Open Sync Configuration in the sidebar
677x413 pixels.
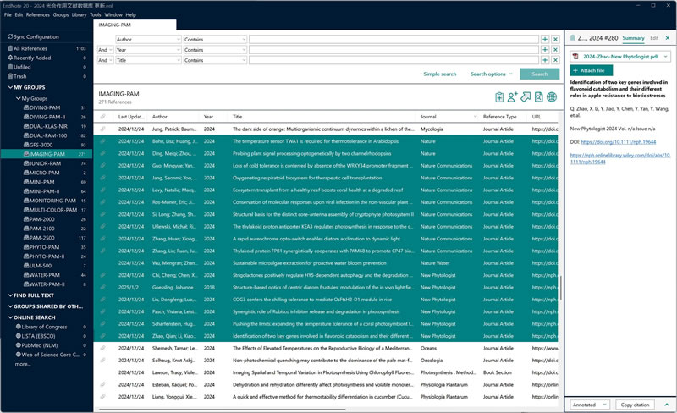36,37
